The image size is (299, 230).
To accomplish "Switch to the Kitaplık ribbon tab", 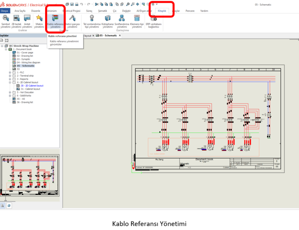I will (x=162, y=11).
